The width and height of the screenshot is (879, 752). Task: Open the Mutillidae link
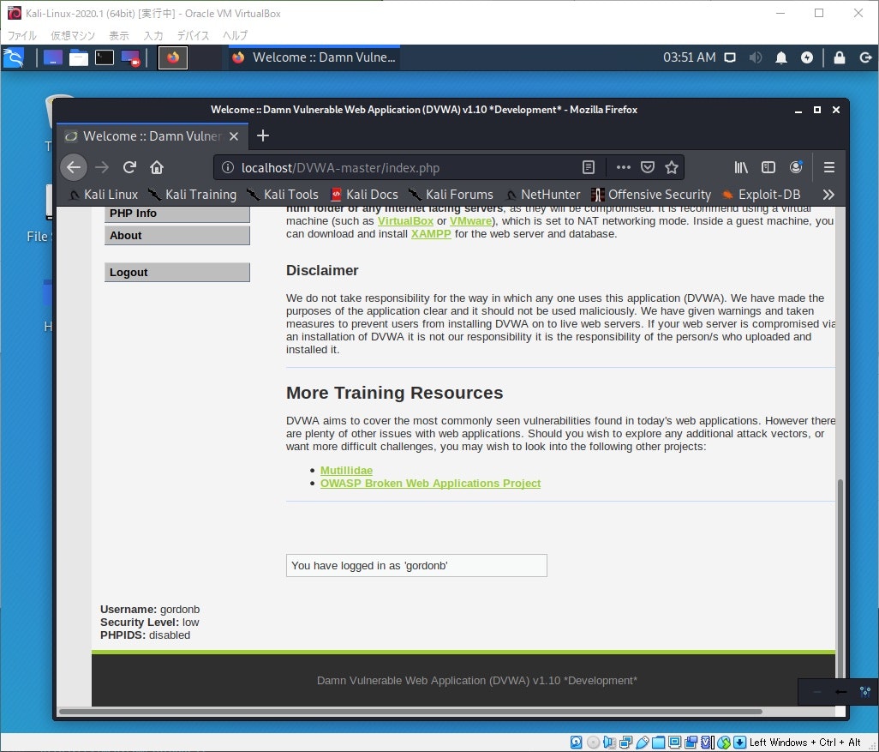click(x=346, y=470)
